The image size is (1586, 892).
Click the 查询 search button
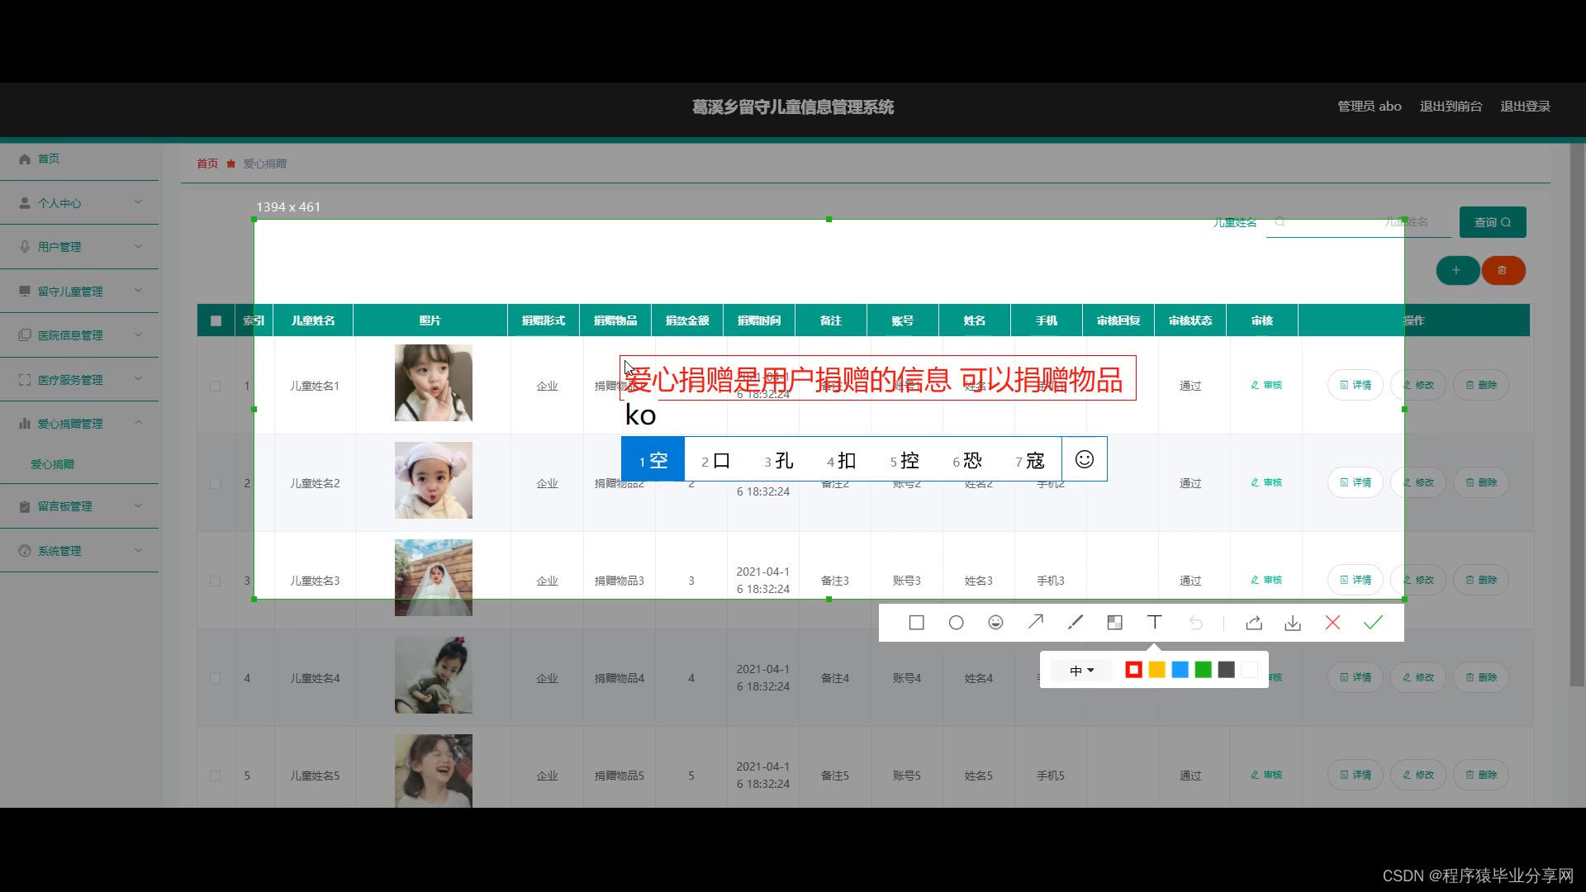(1492, 222)
